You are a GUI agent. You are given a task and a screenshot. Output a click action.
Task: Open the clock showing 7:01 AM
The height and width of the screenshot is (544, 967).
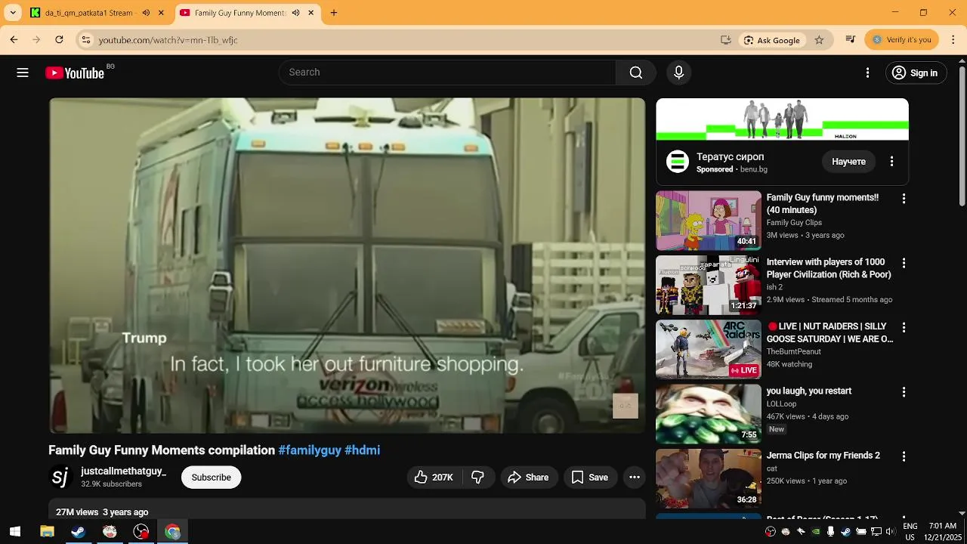click(943, 532)
